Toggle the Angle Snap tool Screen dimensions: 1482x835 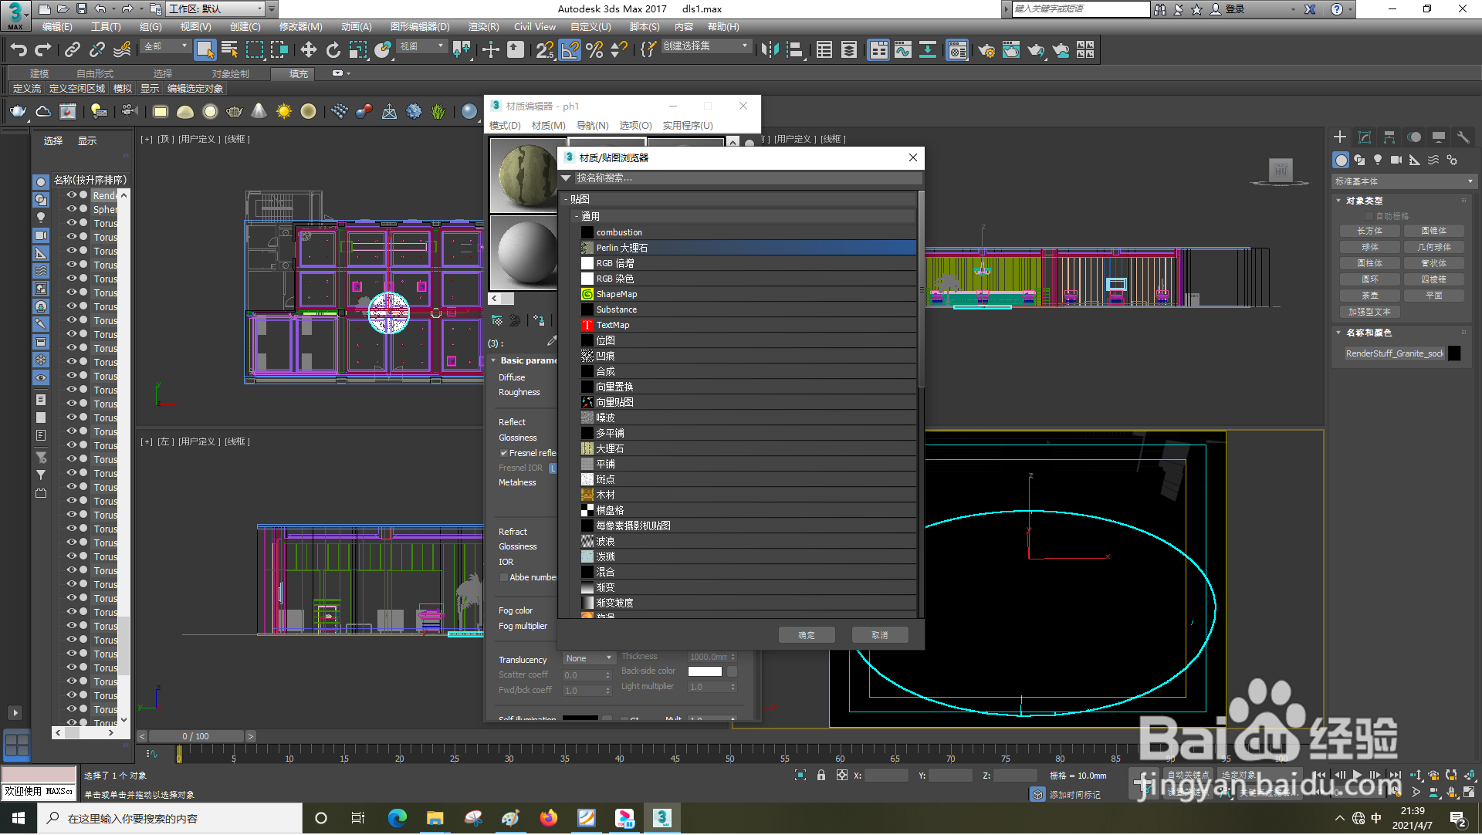pos(570,51)
